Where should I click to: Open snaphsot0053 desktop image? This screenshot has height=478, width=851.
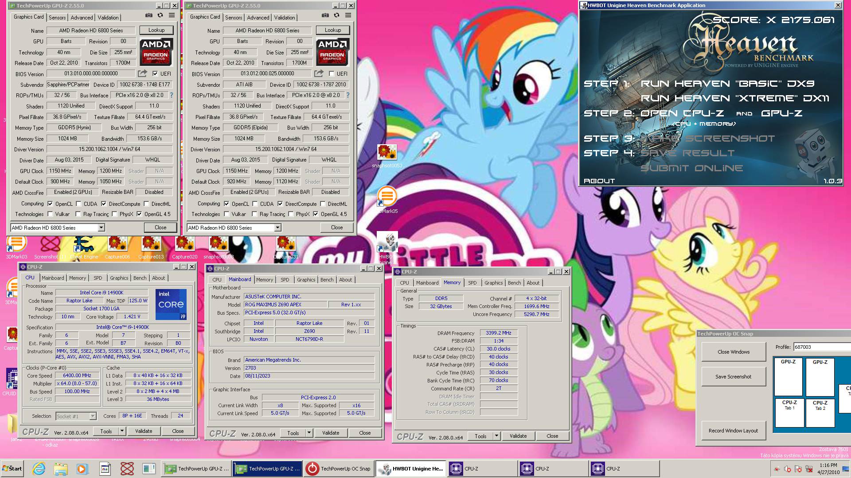[x=387, y=156]
